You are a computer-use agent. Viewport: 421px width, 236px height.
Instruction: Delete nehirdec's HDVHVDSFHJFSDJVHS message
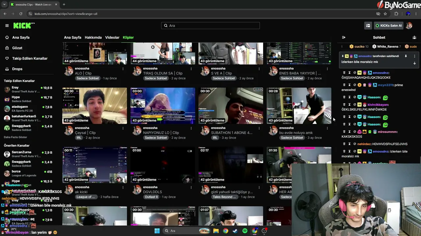[x=344, y=144]
